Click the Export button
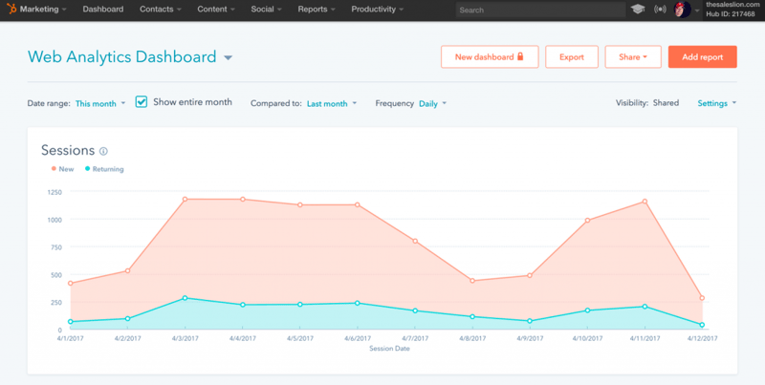This screenshot has width=765, height=385. (x=572, y=57)
